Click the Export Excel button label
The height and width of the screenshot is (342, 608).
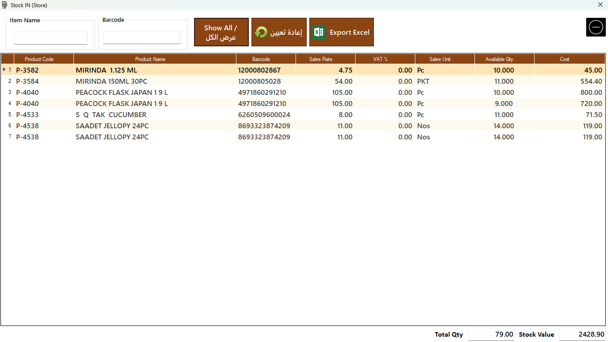349,33
